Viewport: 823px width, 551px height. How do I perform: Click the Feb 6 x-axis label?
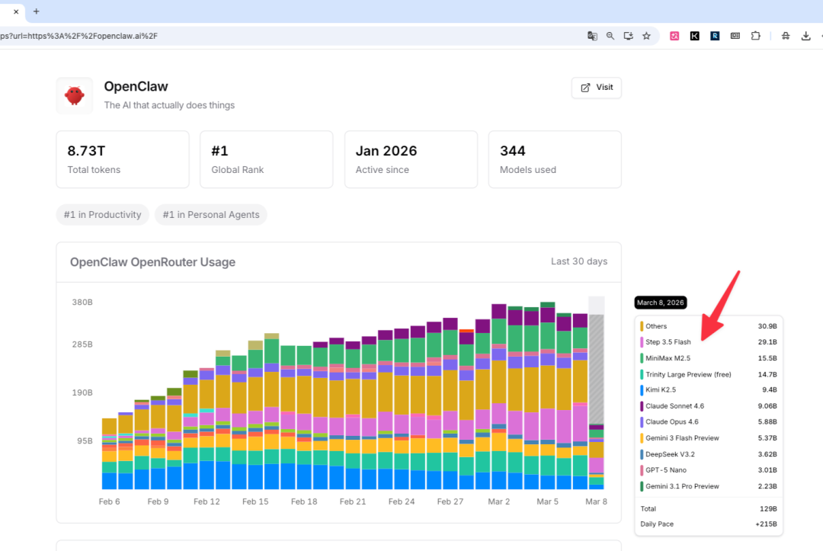click(109, 501)
